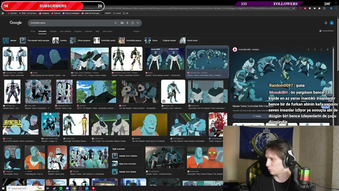339x191 pixels.
Task: Switch to Chrome on the taskbar
Action: [74, 188]
